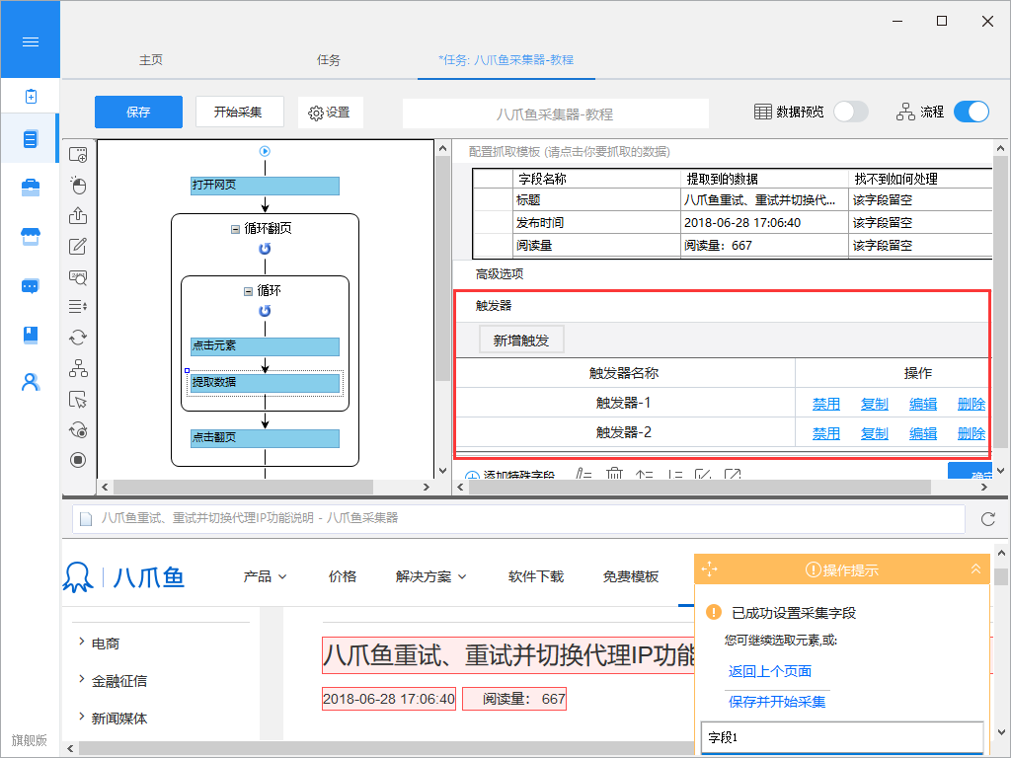
Task: Open the template store icon in sidebar
Action: (31, 237)
